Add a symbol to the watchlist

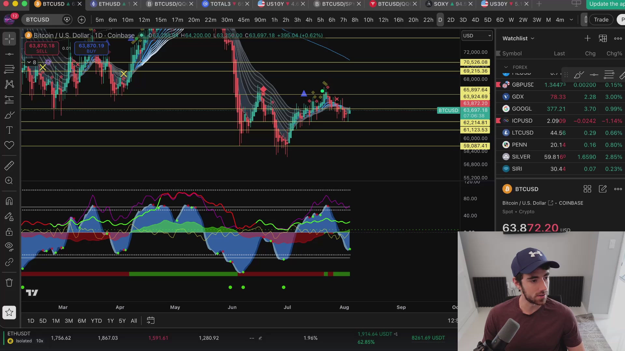pos(588,38)
